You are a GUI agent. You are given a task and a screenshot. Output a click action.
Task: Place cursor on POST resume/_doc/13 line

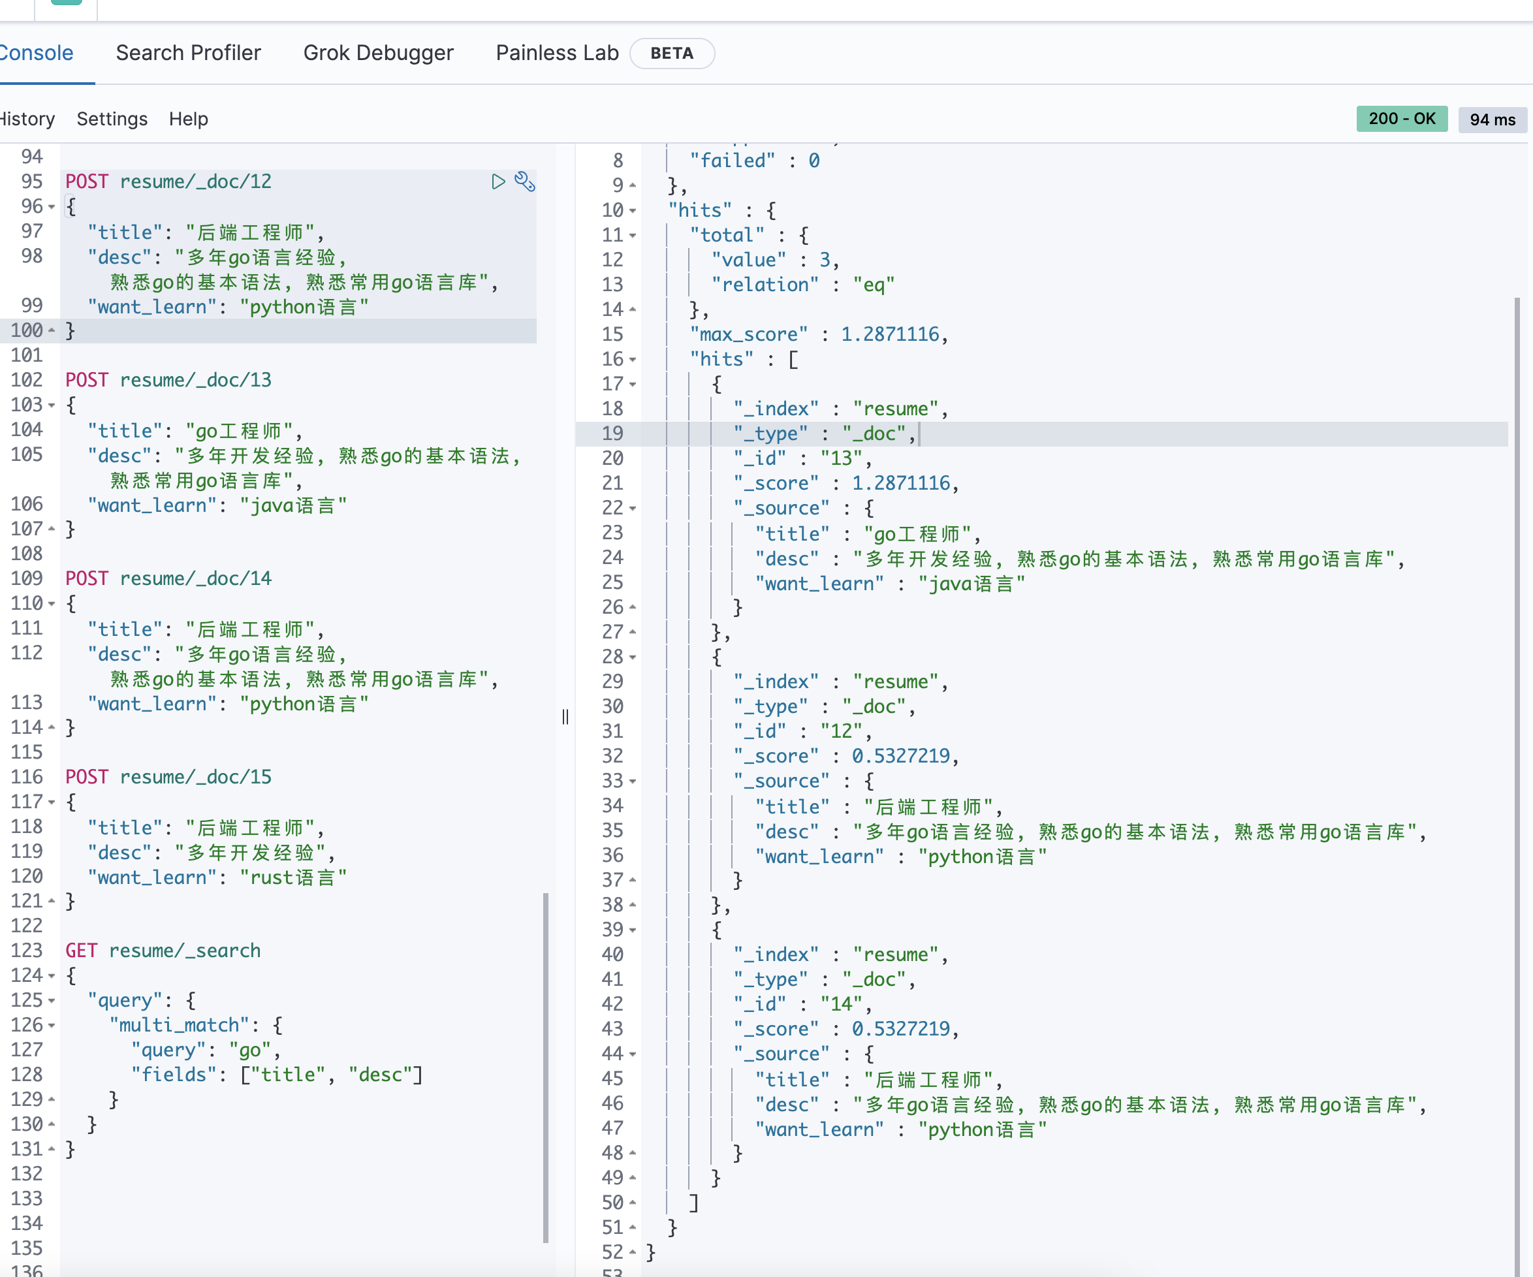click(x=168, y=381)
